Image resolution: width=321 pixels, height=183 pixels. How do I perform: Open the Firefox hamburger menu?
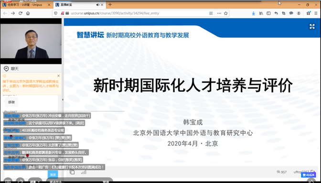[x=316, y=13]
